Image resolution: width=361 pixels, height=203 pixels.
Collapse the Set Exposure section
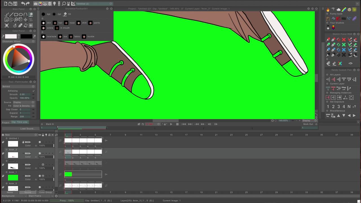pos(327,102)
